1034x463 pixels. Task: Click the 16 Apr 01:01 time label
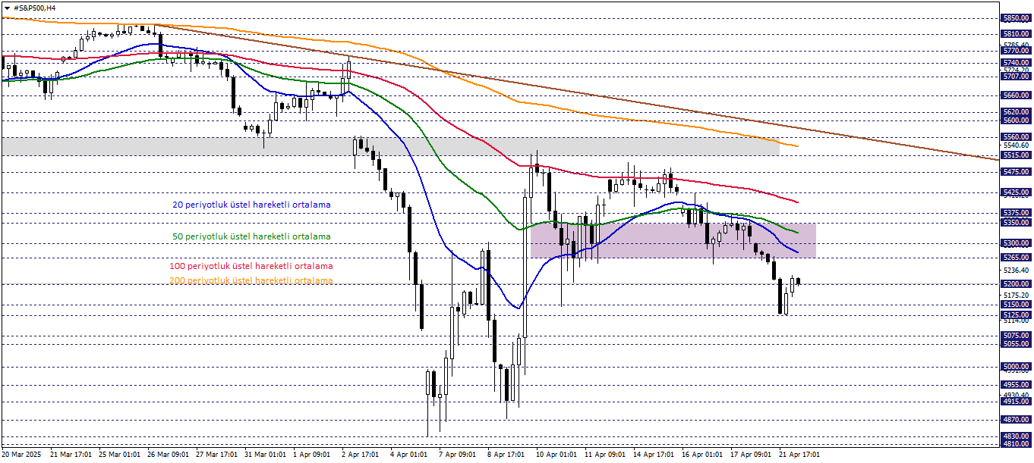[703, 455]
